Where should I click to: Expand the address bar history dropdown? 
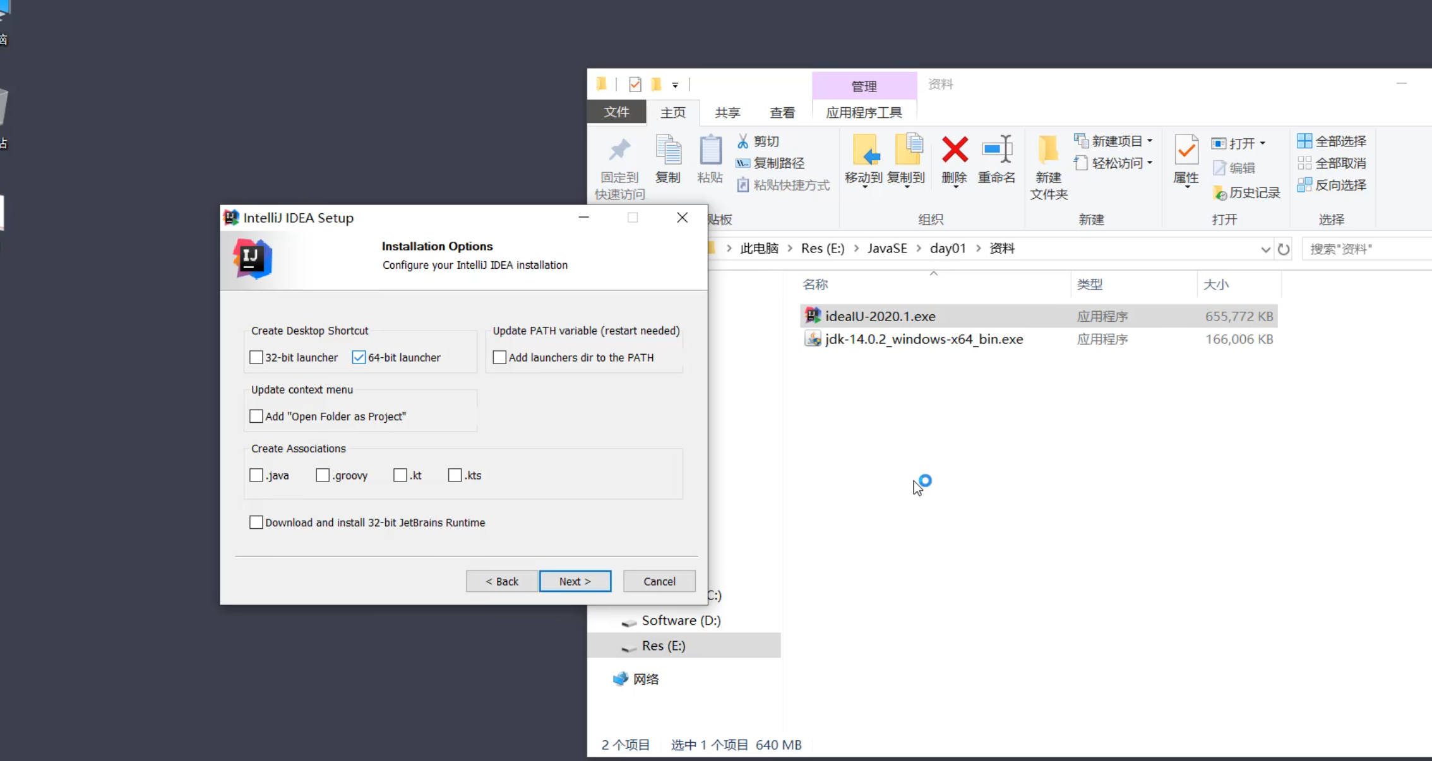click(1265, 249)
